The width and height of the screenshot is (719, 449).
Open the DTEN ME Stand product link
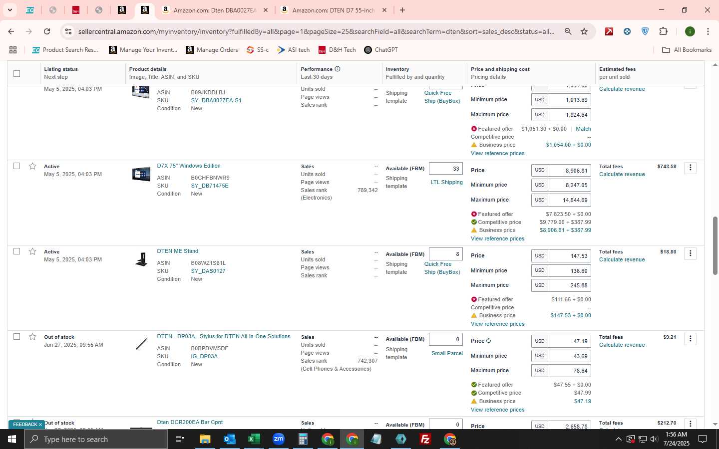[x=178, y=251]
